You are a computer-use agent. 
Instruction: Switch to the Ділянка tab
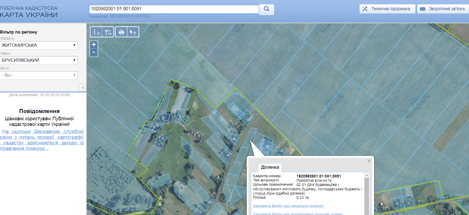pyautogui.click(x=270, y=167)
